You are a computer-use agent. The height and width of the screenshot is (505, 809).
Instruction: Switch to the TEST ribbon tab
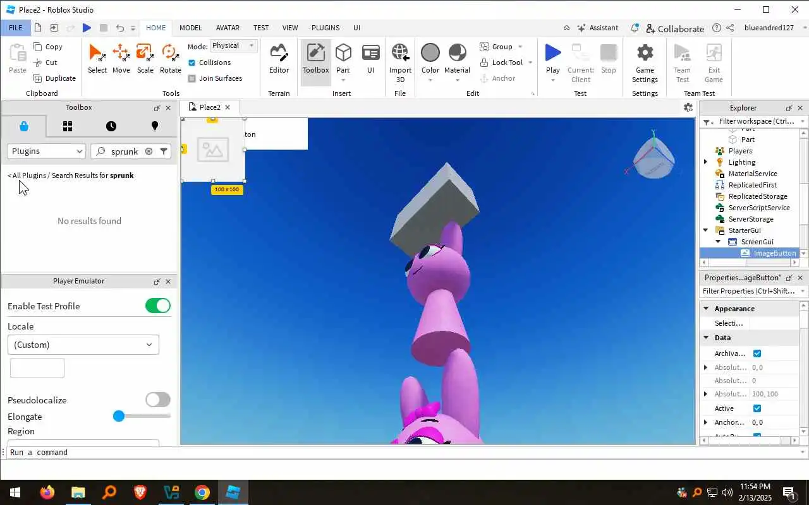click(x=261, y=28)
